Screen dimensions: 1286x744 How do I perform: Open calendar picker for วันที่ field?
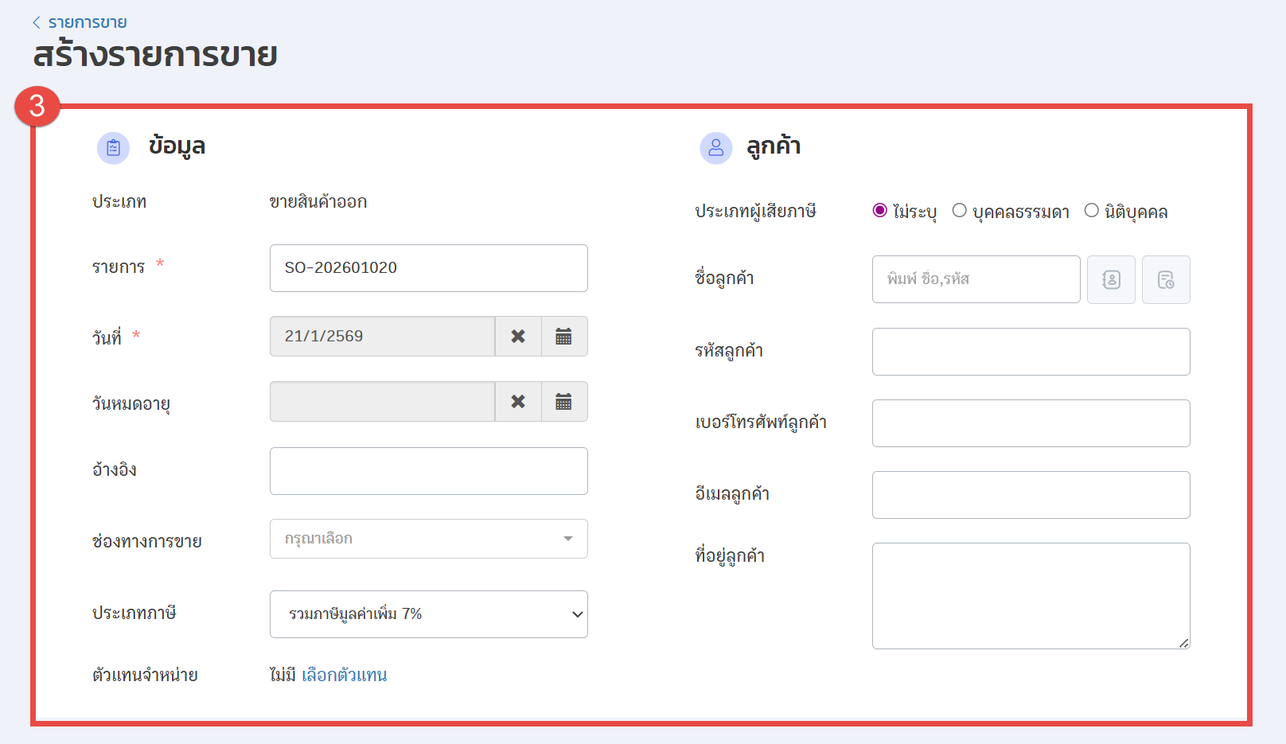click(563, 337)
